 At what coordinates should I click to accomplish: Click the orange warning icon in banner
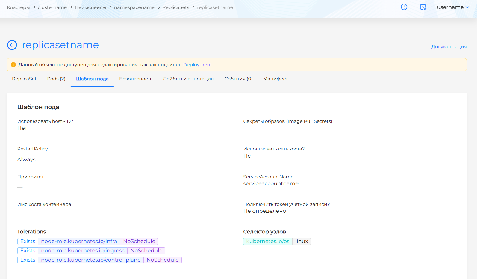(13, 65)
